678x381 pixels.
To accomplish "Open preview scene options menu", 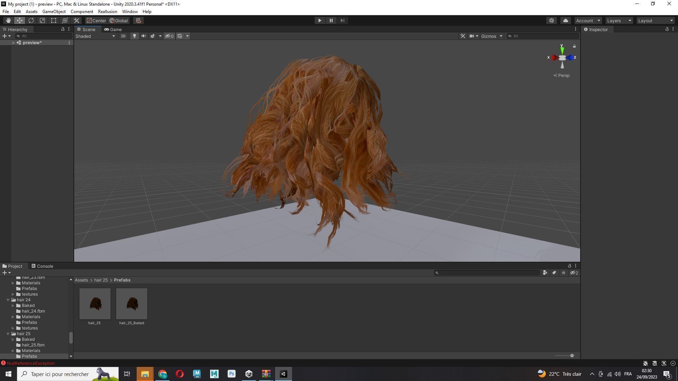I will (69, 43).
